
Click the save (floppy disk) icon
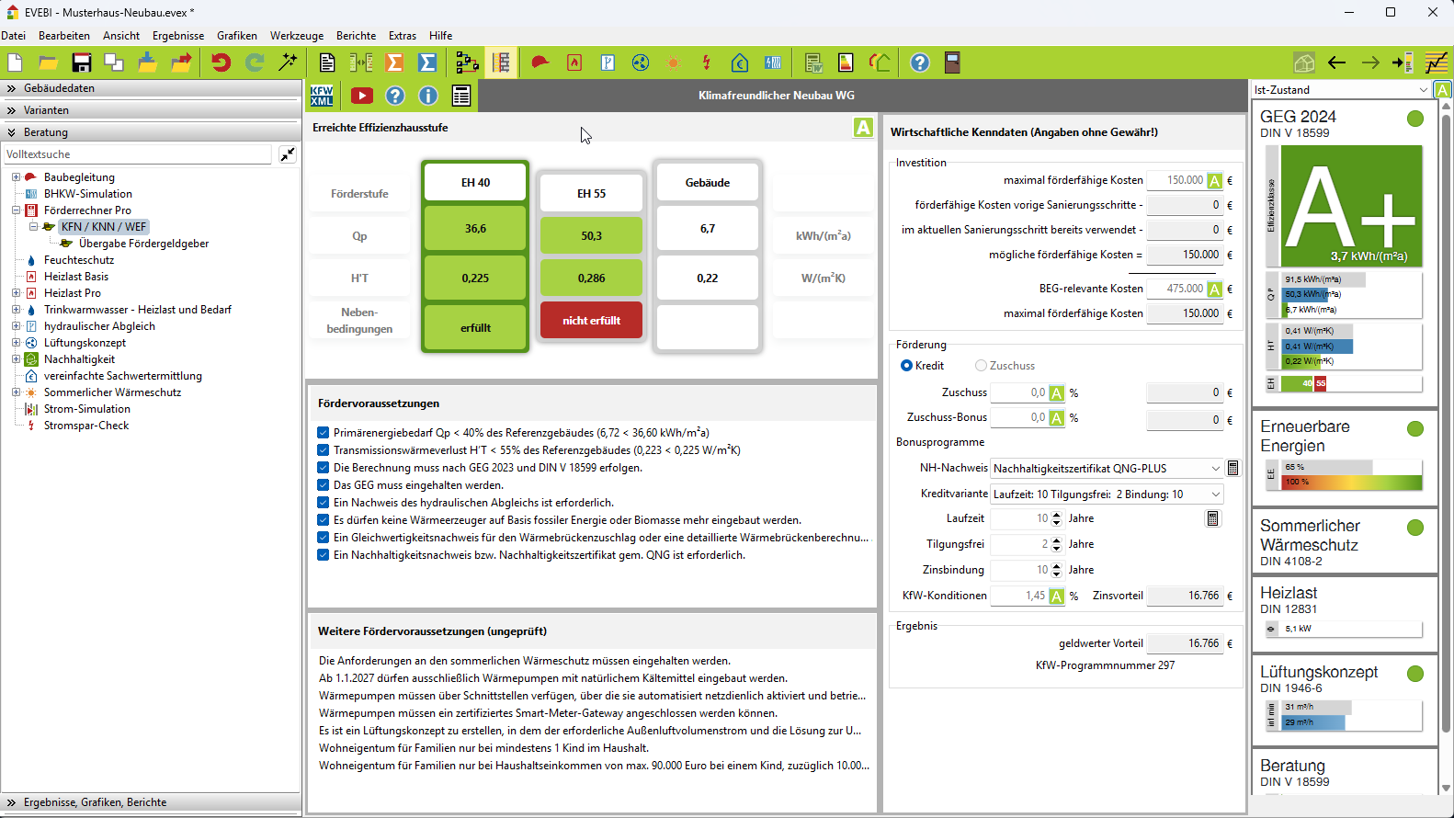(82, 62)
